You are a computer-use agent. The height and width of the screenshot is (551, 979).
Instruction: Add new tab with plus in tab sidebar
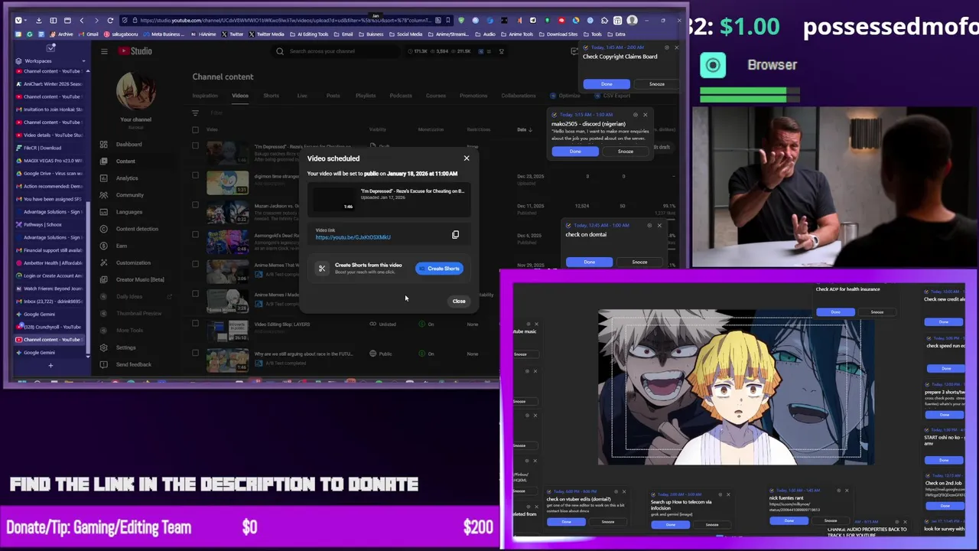tap(50, 365)
